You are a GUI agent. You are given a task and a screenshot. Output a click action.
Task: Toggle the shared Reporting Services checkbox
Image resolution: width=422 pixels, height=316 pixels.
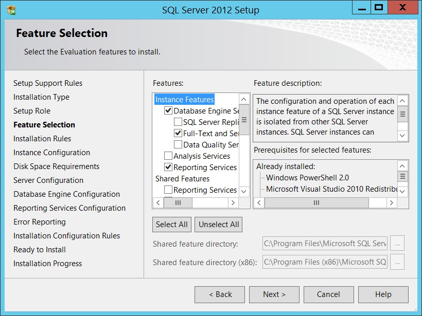168,190
